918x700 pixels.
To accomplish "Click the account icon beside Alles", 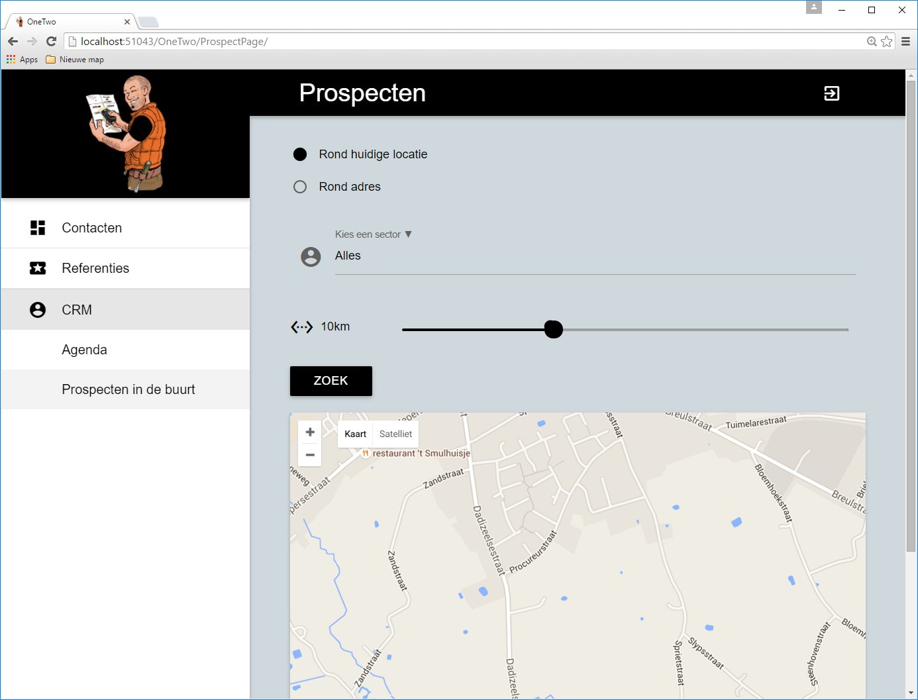I will tap(311, 257).
